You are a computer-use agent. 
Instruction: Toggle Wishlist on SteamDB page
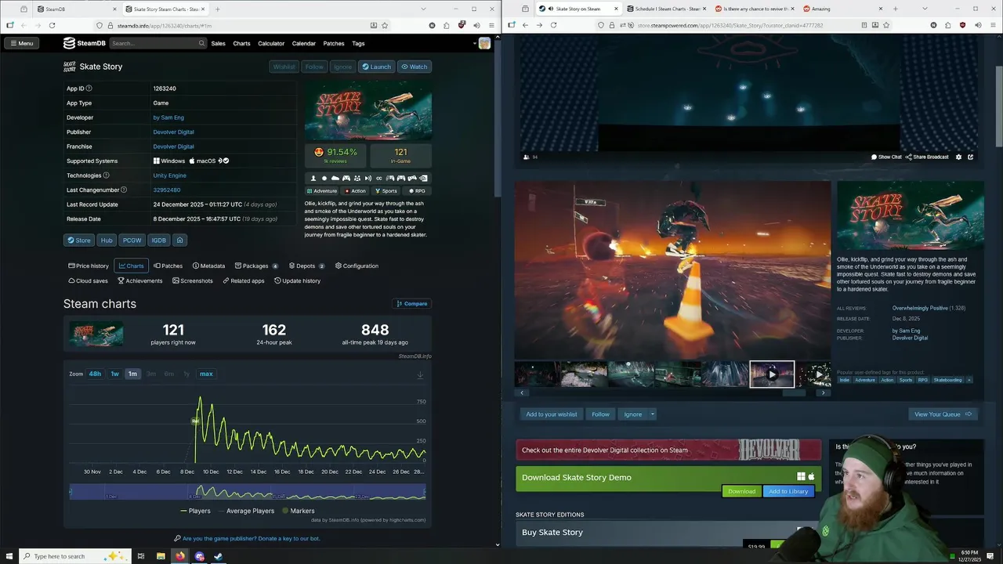(x=284, y=67)
